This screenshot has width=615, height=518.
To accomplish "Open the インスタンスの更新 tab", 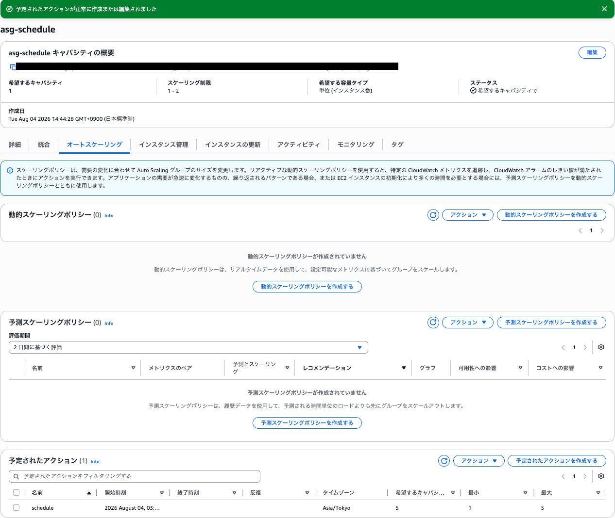I will pyautogui.click(x=233, y=145).
